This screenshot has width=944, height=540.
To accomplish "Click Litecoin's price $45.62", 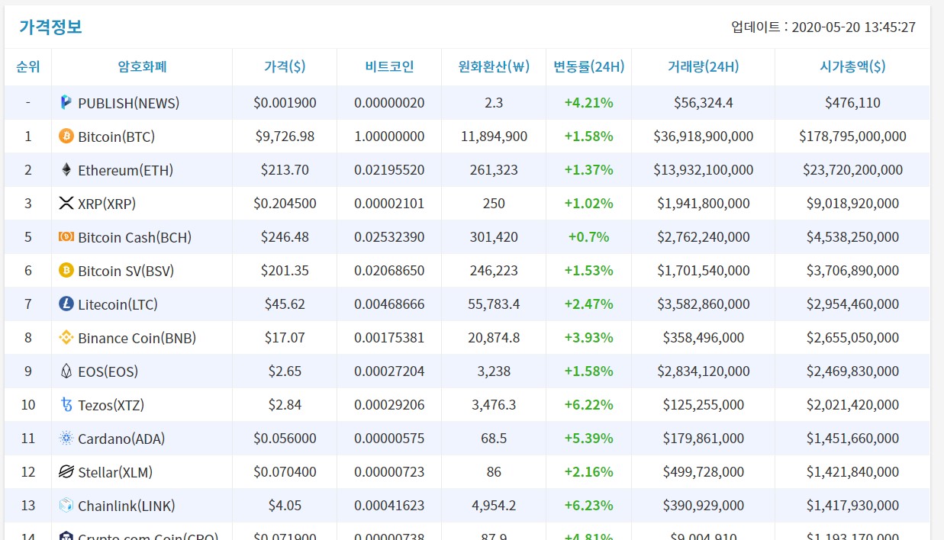I will 285,304.
